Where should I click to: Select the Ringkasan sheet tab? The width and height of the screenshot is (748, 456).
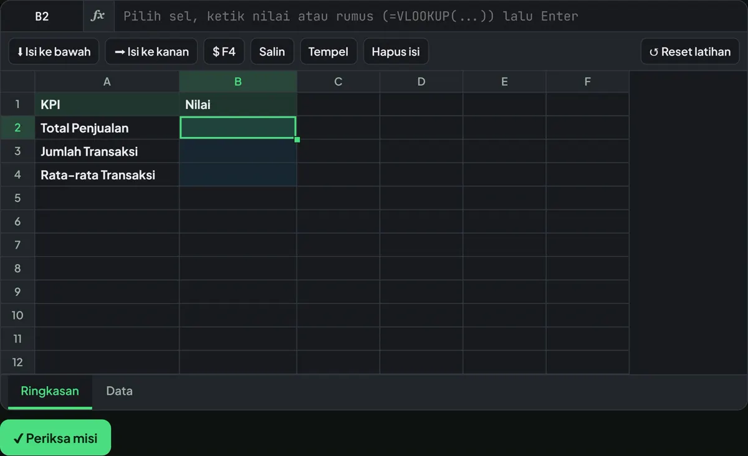[x=50, y=391]
